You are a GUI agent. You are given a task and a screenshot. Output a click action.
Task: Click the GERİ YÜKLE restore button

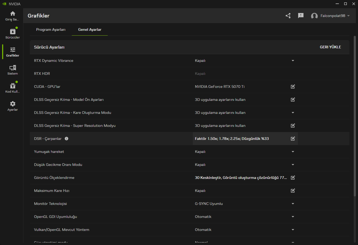coord(330,47)
